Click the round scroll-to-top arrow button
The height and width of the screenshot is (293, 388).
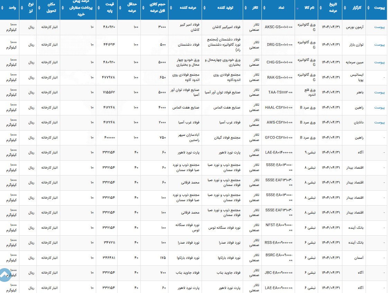pos(5,275)
